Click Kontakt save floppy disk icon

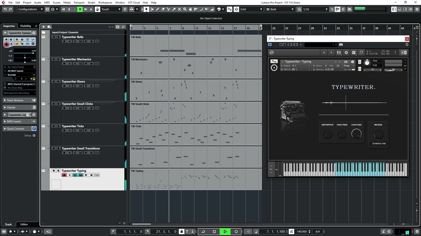(339, 52)
